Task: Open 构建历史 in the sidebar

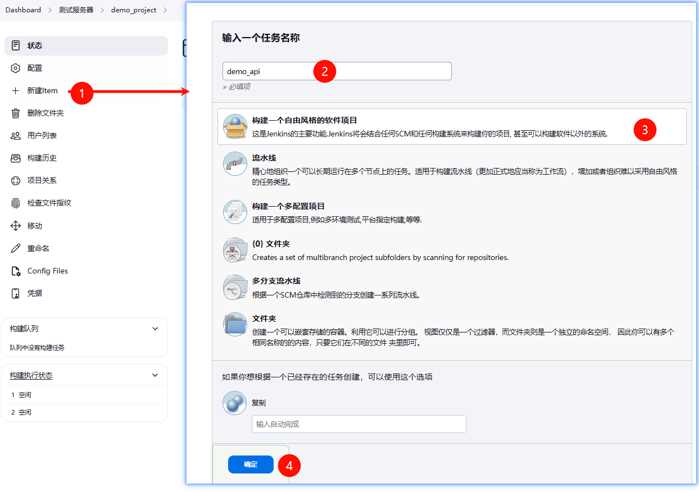Action: point(42,158)
